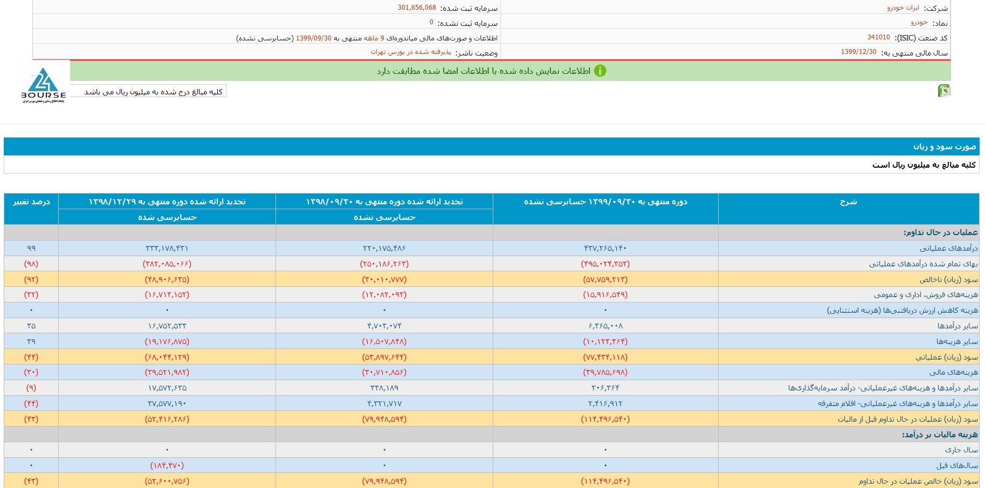Click the value ۱۶,۷۵۲,۵۳۳
Screen dimensions: 985x488
point(167,326)
